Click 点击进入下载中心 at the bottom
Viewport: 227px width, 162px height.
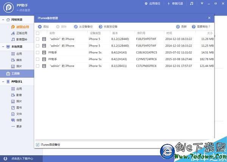coord(22,159)
